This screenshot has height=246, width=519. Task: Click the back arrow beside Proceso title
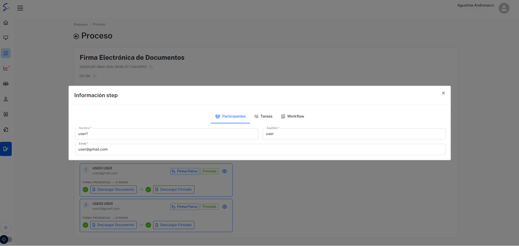coord(76,36)
